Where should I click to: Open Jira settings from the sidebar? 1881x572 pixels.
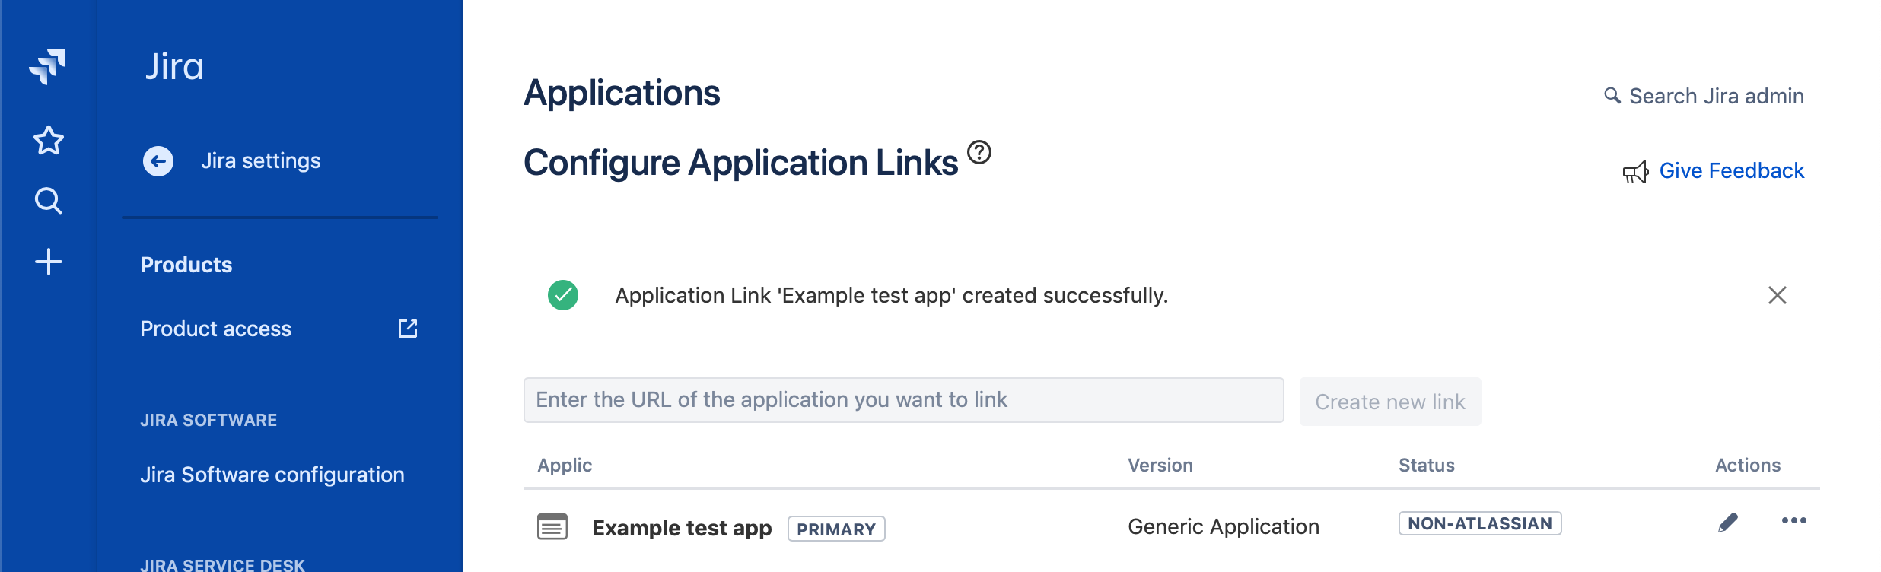pyautogui.click(x=262, y=160)
